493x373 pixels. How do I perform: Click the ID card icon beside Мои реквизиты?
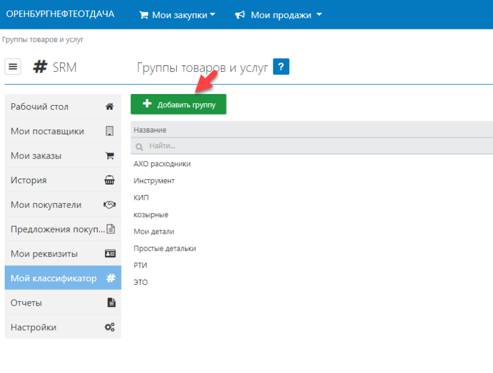110,254
